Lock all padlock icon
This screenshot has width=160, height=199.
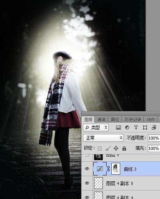pos(124,148)
